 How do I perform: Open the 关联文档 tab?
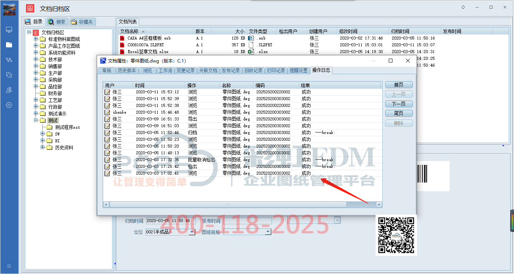click(x=208, y=70)
